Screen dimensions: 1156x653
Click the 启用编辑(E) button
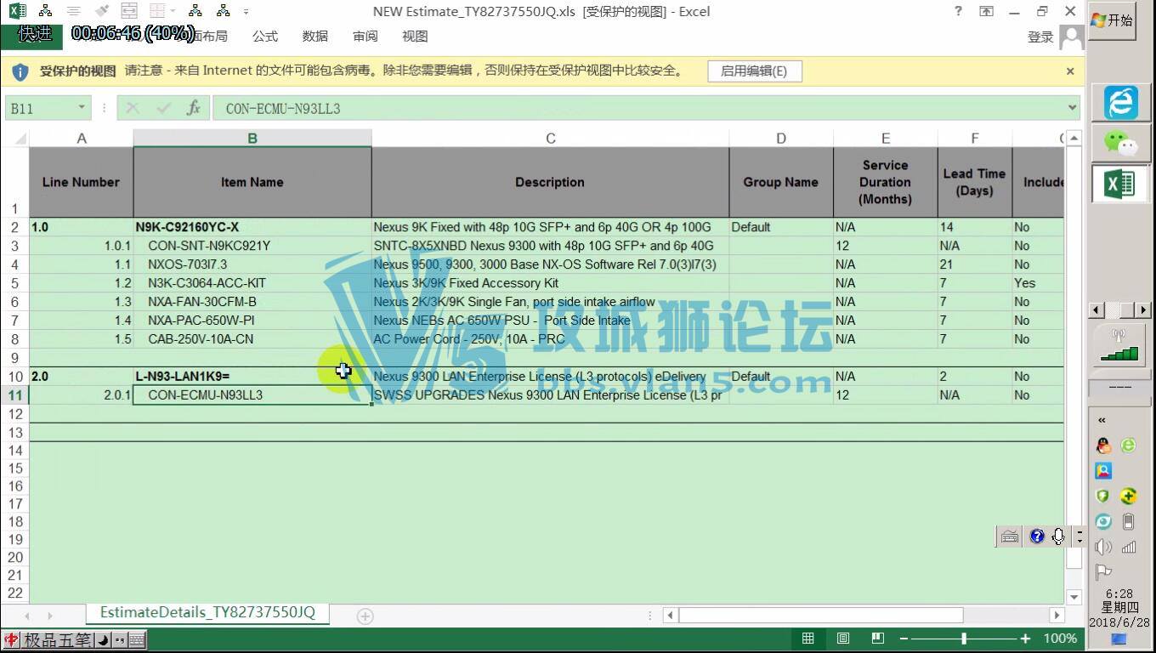[754, 71]
